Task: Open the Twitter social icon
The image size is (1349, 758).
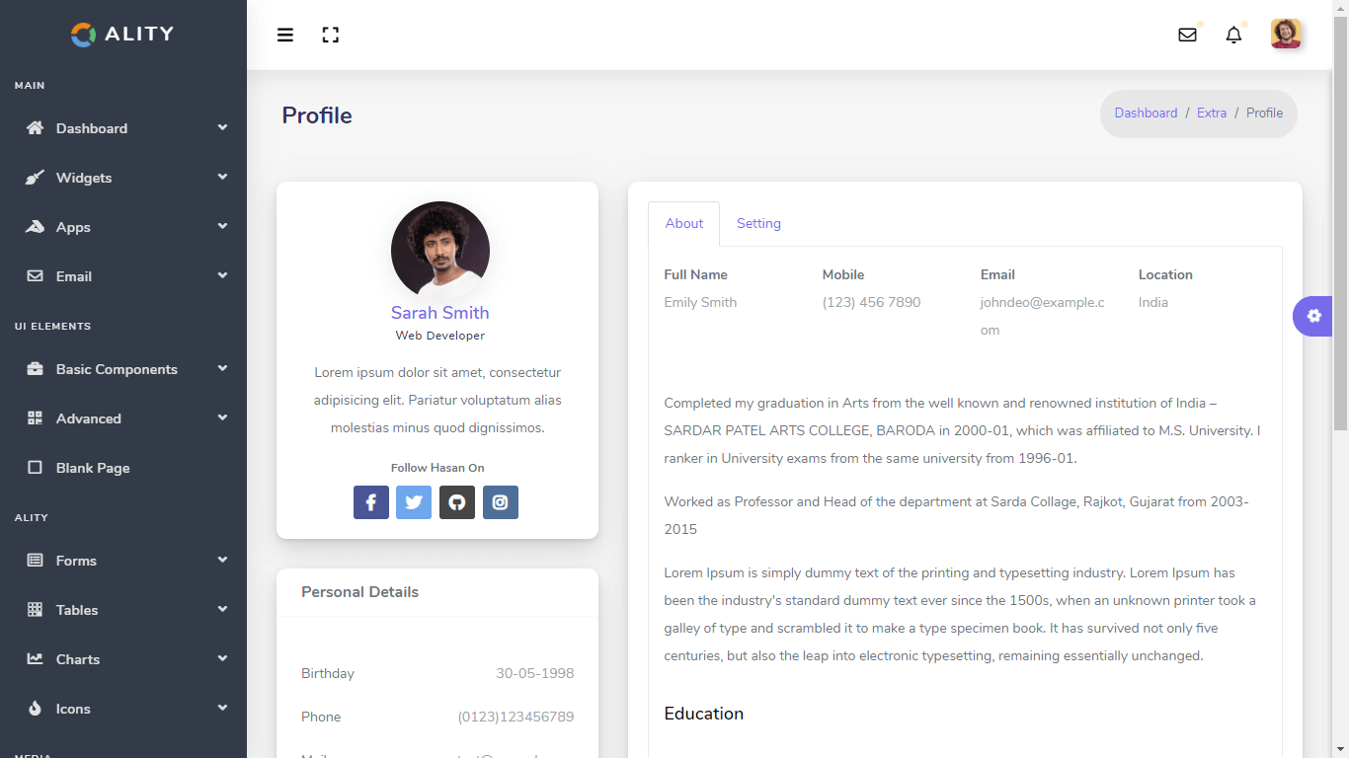Action: [x=414, y=502]
